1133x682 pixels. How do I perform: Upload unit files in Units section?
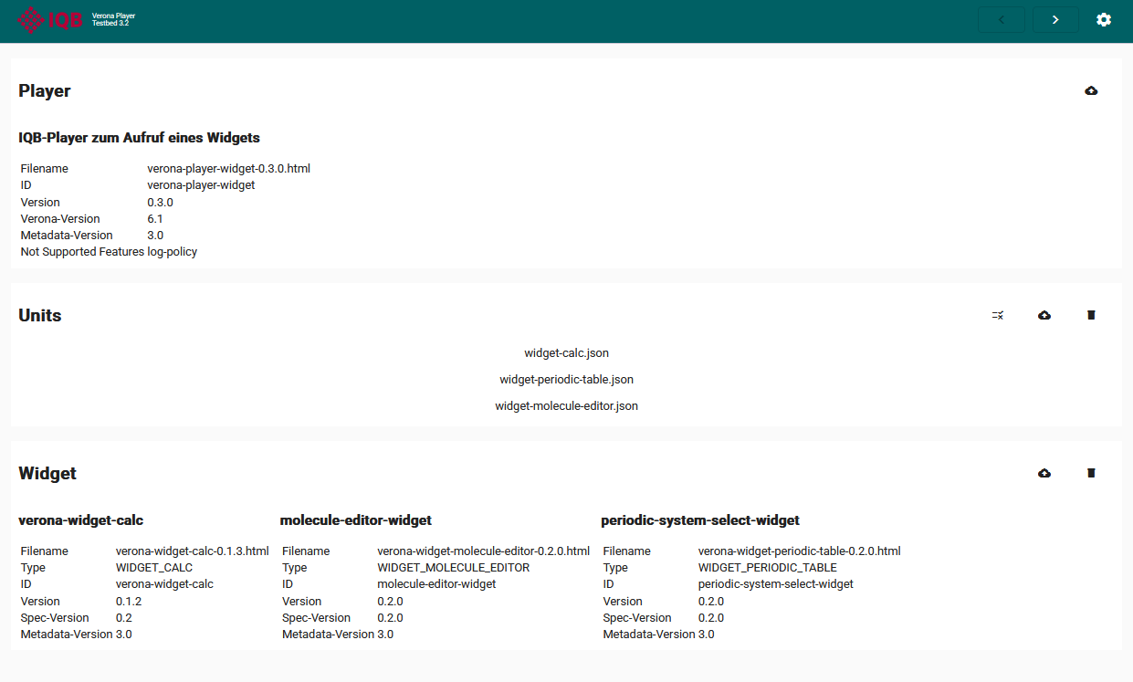pos(1044,315)
